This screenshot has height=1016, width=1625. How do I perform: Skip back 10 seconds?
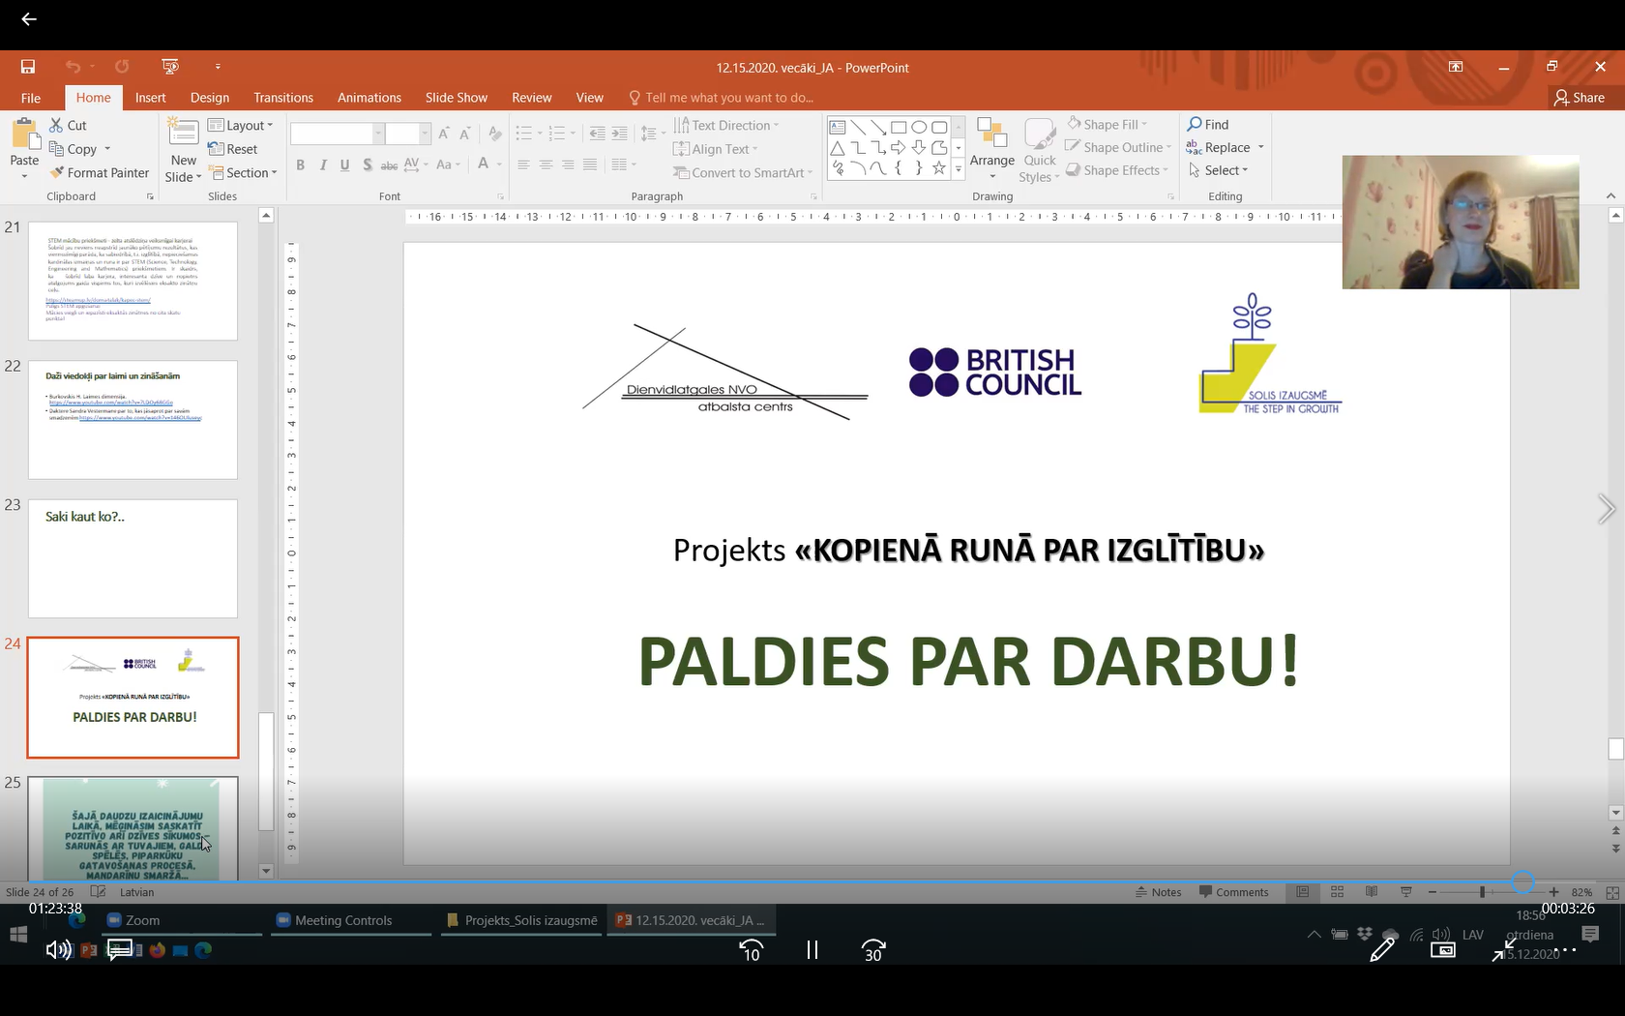tap(752, 951)
